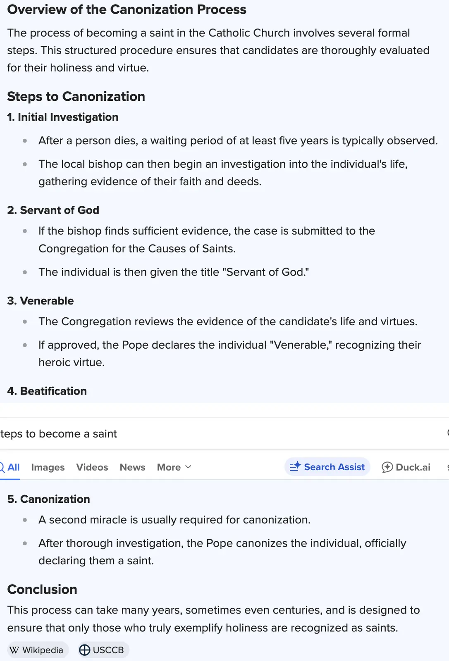Click the 'Steps to Canonization' heading
The width and height of the screenshot is (449, 661).
76,96
